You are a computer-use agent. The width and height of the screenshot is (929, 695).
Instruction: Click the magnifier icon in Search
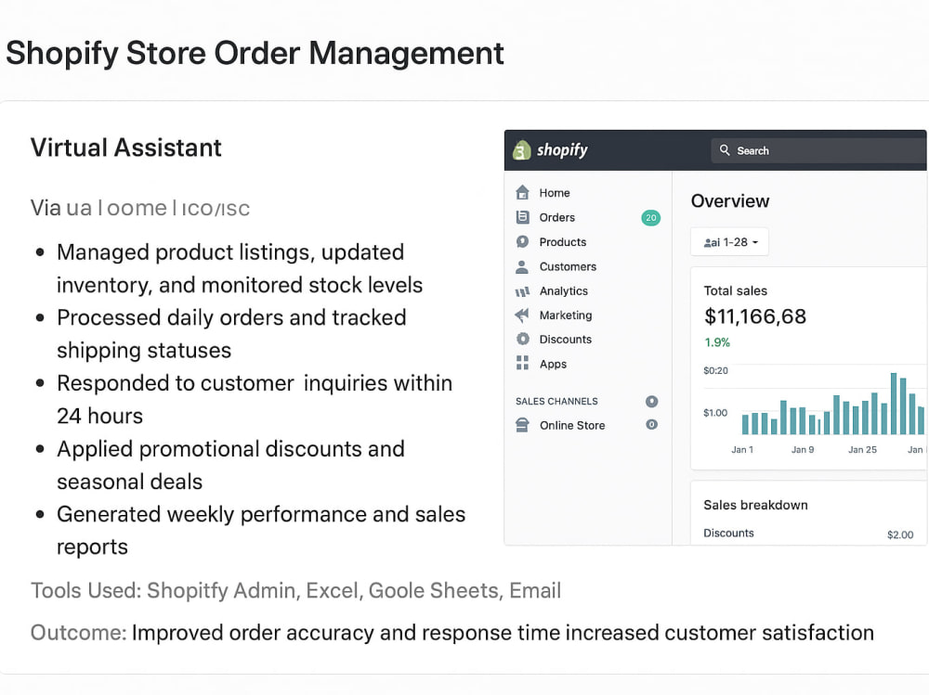(x=725, y=150)
